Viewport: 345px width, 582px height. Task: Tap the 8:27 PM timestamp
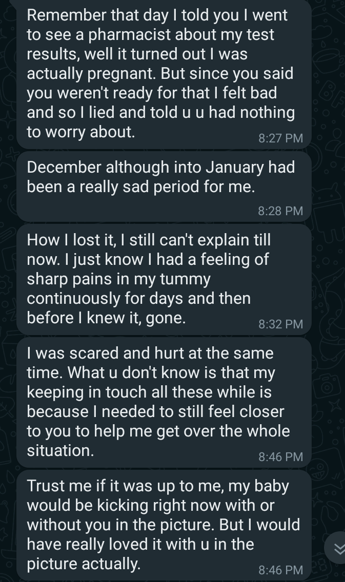click(280, 138)
